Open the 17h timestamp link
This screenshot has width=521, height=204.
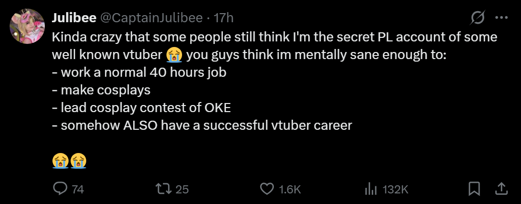pos(223,18)
